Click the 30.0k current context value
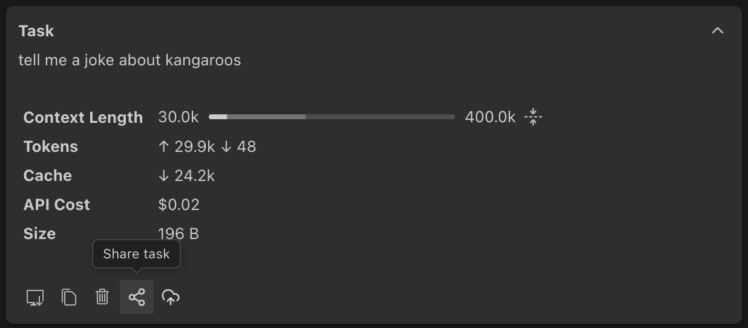Image resolution: width=748 pixels, height=328 pixels. [178, 117]
